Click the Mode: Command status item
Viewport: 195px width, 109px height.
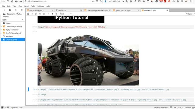tap(161, 107)
